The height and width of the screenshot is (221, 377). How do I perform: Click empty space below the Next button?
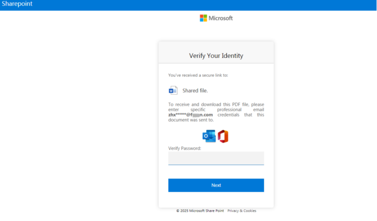(x=216, y=199)
